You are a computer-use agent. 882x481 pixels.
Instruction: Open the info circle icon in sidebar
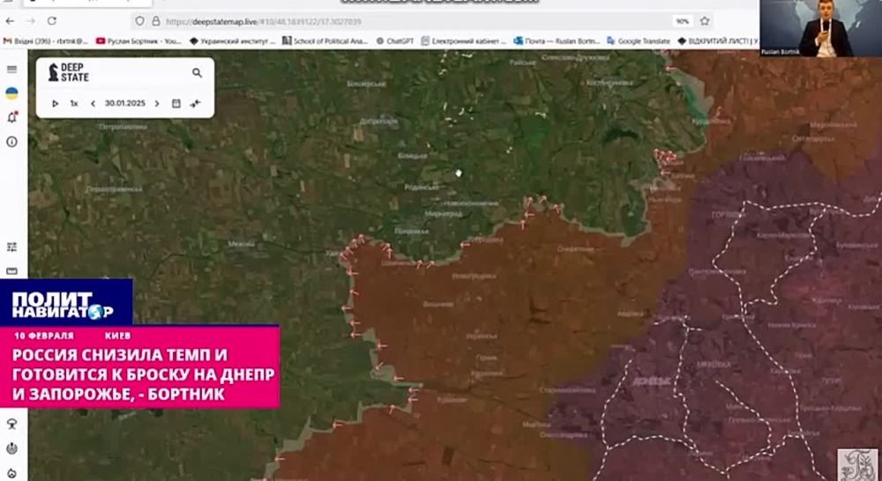click(x=11, y=141)
